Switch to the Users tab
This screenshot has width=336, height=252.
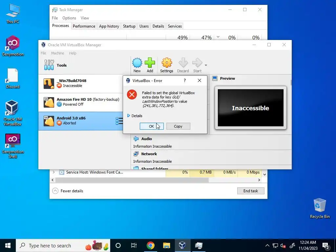pyautogui.click(x=144, y=26)
